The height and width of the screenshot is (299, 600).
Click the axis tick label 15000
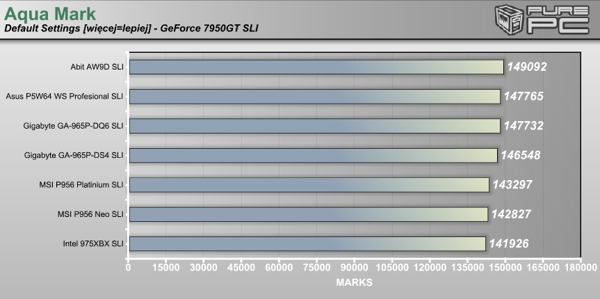pos(165,267)
